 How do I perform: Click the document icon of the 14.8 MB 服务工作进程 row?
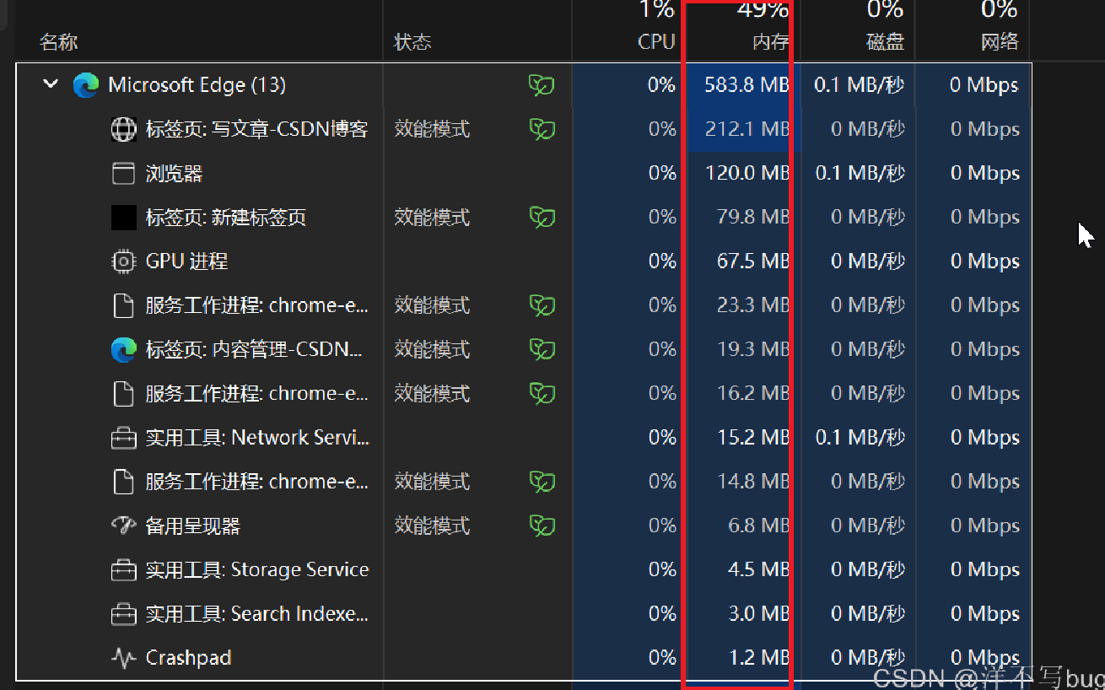pos(124,482)
